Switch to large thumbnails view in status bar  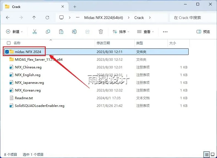click(213, 154)
